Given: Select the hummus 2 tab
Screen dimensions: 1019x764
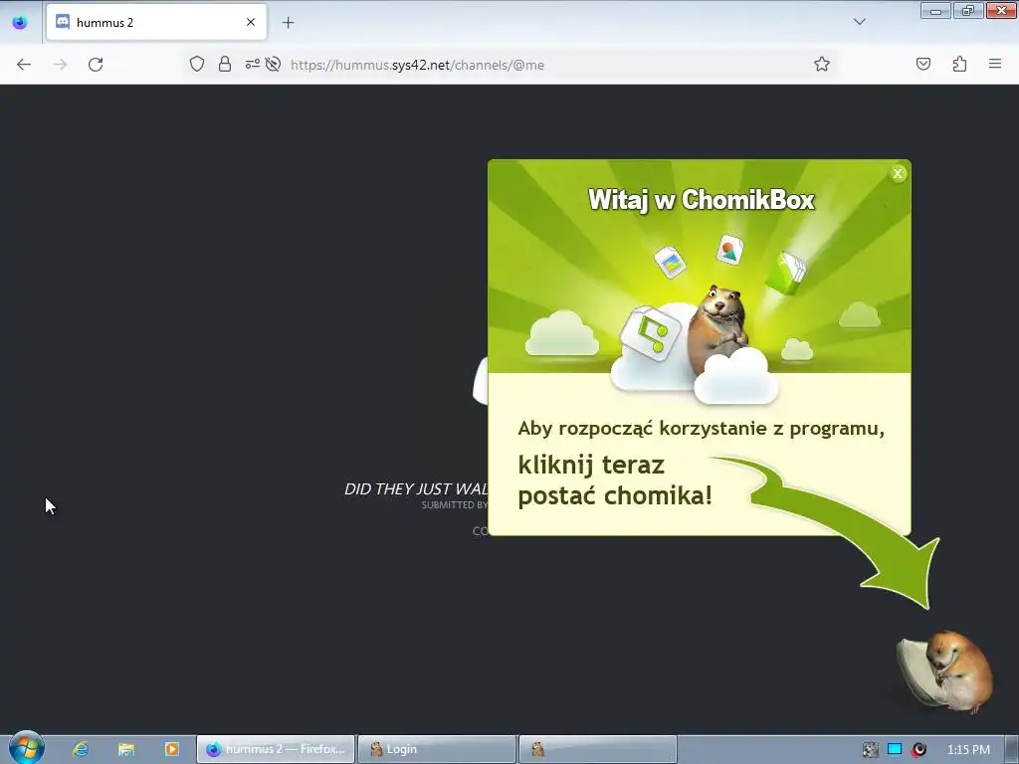Looking at the screenshot, I should (x=156, y=23).
